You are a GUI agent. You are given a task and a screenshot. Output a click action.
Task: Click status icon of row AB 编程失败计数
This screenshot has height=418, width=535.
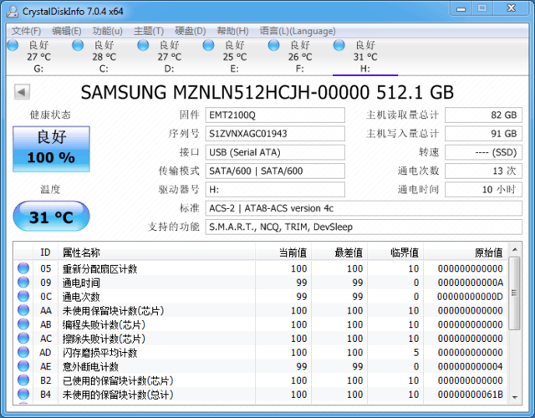(x=23, y=324)
